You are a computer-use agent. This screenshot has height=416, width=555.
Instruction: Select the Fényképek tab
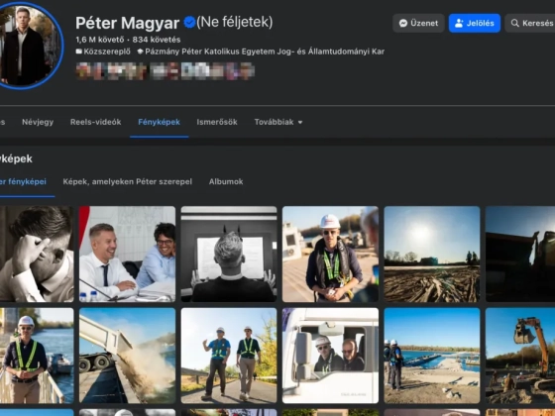coord(159,122)
